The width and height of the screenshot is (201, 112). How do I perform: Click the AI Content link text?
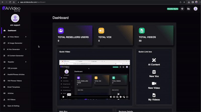pyautogui.click(x=154, y=65)
